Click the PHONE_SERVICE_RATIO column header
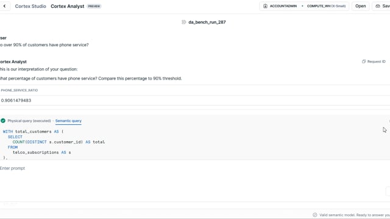Image resolution: width=390 pixels, height=219 pixels. pyautogui.click(x=19, y=90)
